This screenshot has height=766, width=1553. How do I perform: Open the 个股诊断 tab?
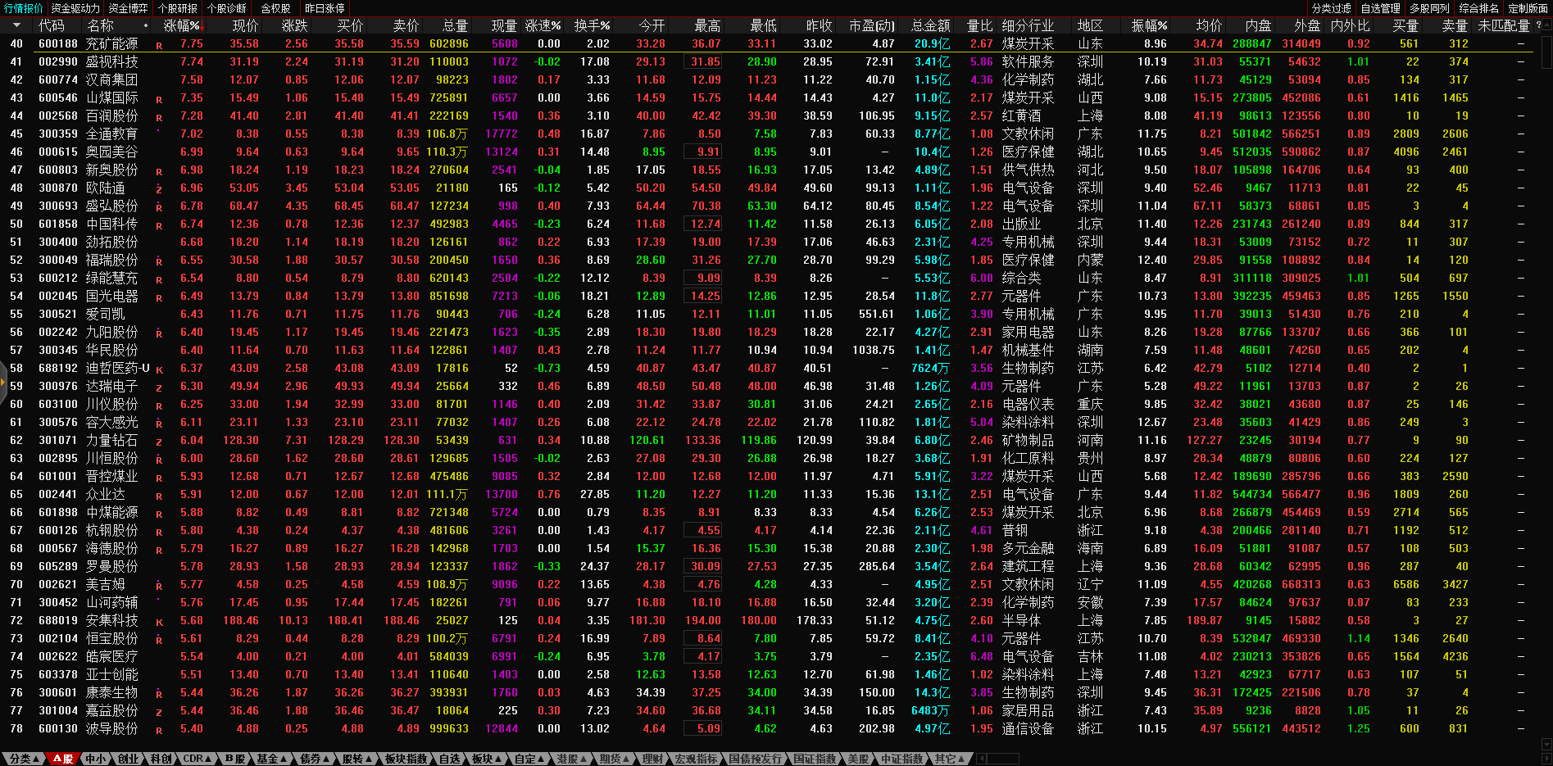coord(226,8)
